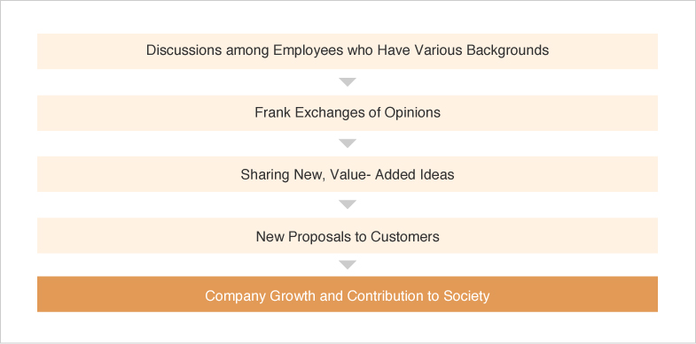Select the New Proposals to Customers box
The height and width of the screenshot is (344, 696).
pos(348,235)
